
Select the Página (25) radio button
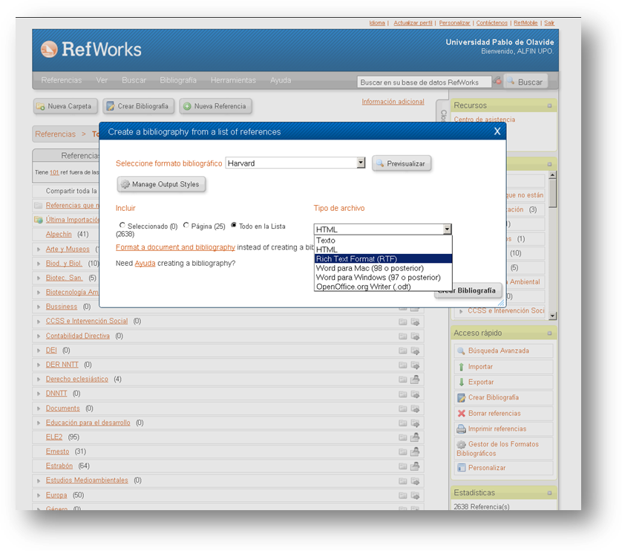pos(186,225)
